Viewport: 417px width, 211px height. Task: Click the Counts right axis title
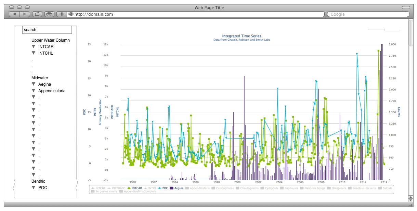click(x=399, y=112)
